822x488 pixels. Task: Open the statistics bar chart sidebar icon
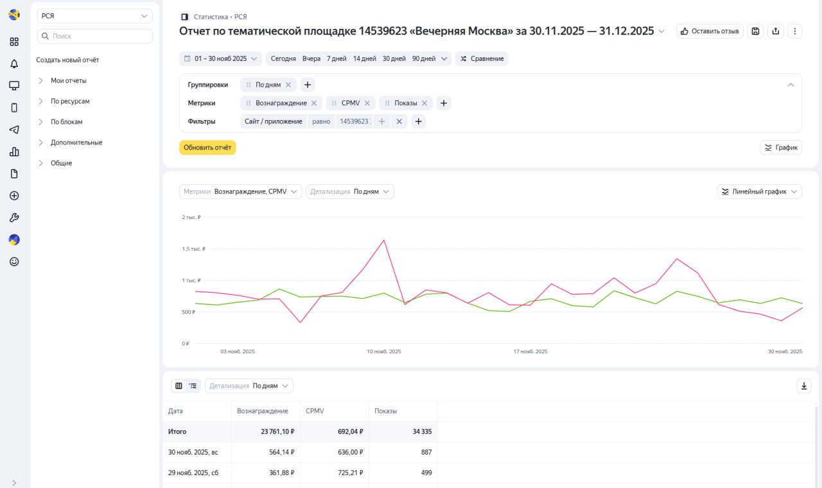14,152
